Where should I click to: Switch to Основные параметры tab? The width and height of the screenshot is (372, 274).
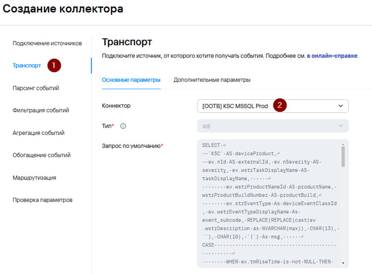coord(131,80)
